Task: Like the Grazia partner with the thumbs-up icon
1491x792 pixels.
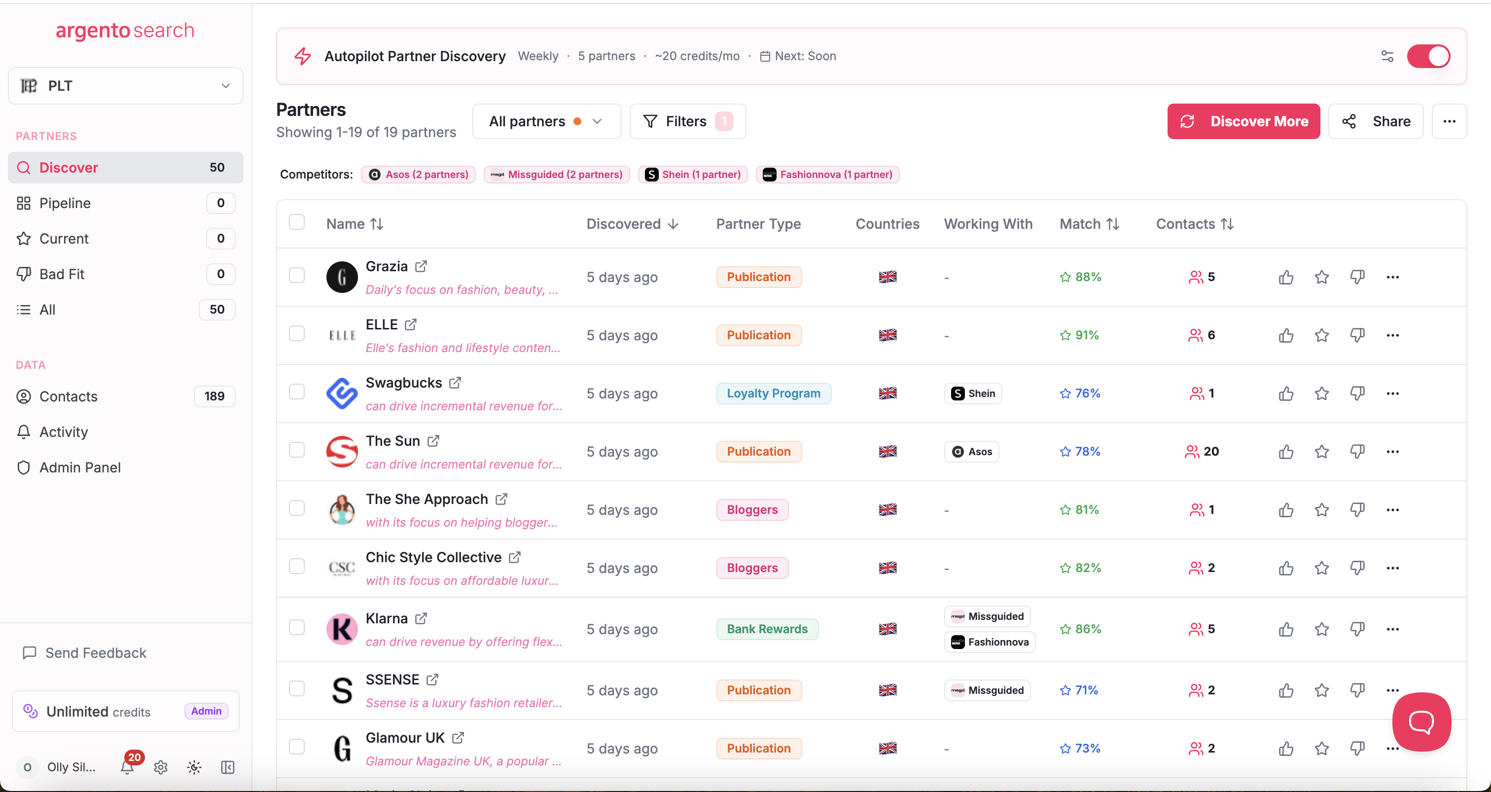Action: pos(1285,277)
